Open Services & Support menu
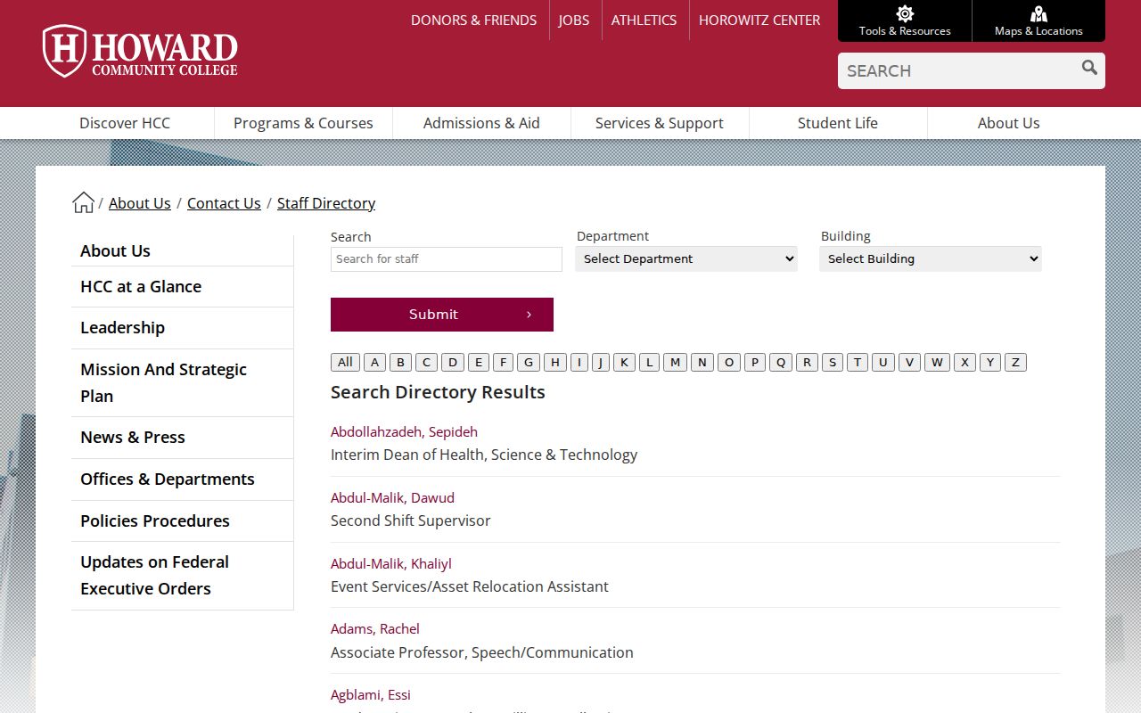The height and width of the screenshot is (713, 1141). [660, 123]
